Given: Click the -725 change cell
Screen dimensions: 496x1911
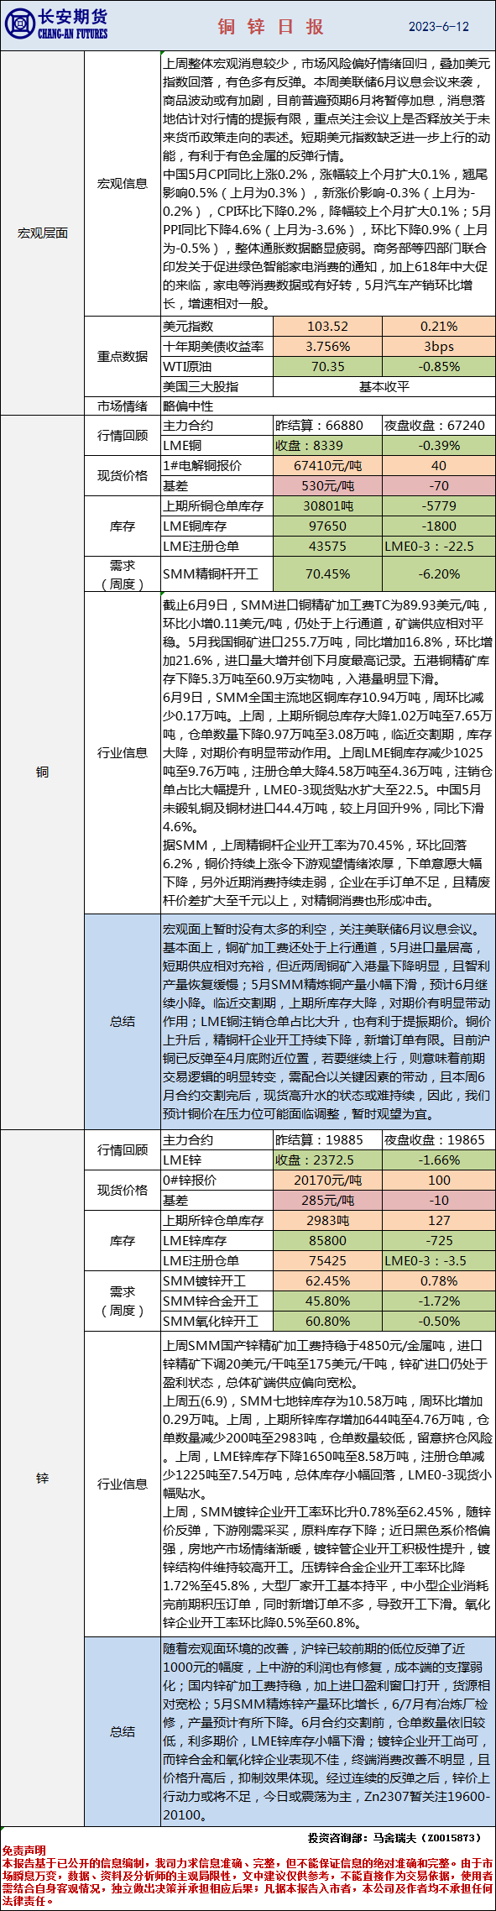Looking at the screenshot, I should tap(439, 1240).
